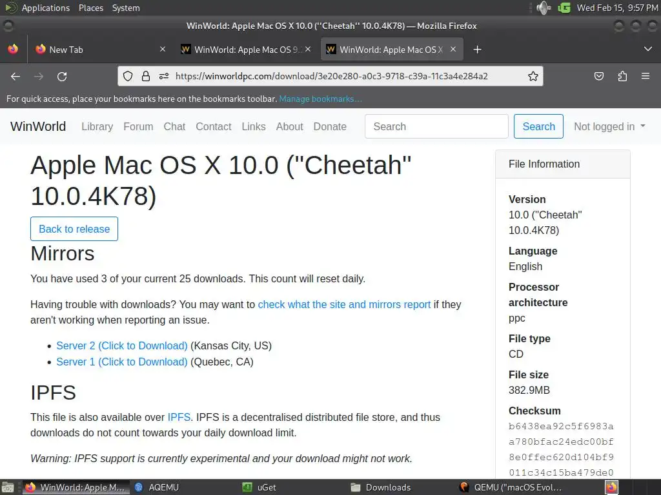This screenshot has height=495, width=661.
Task: Open the Firefox View pinned icon
Action: point(13,49)
